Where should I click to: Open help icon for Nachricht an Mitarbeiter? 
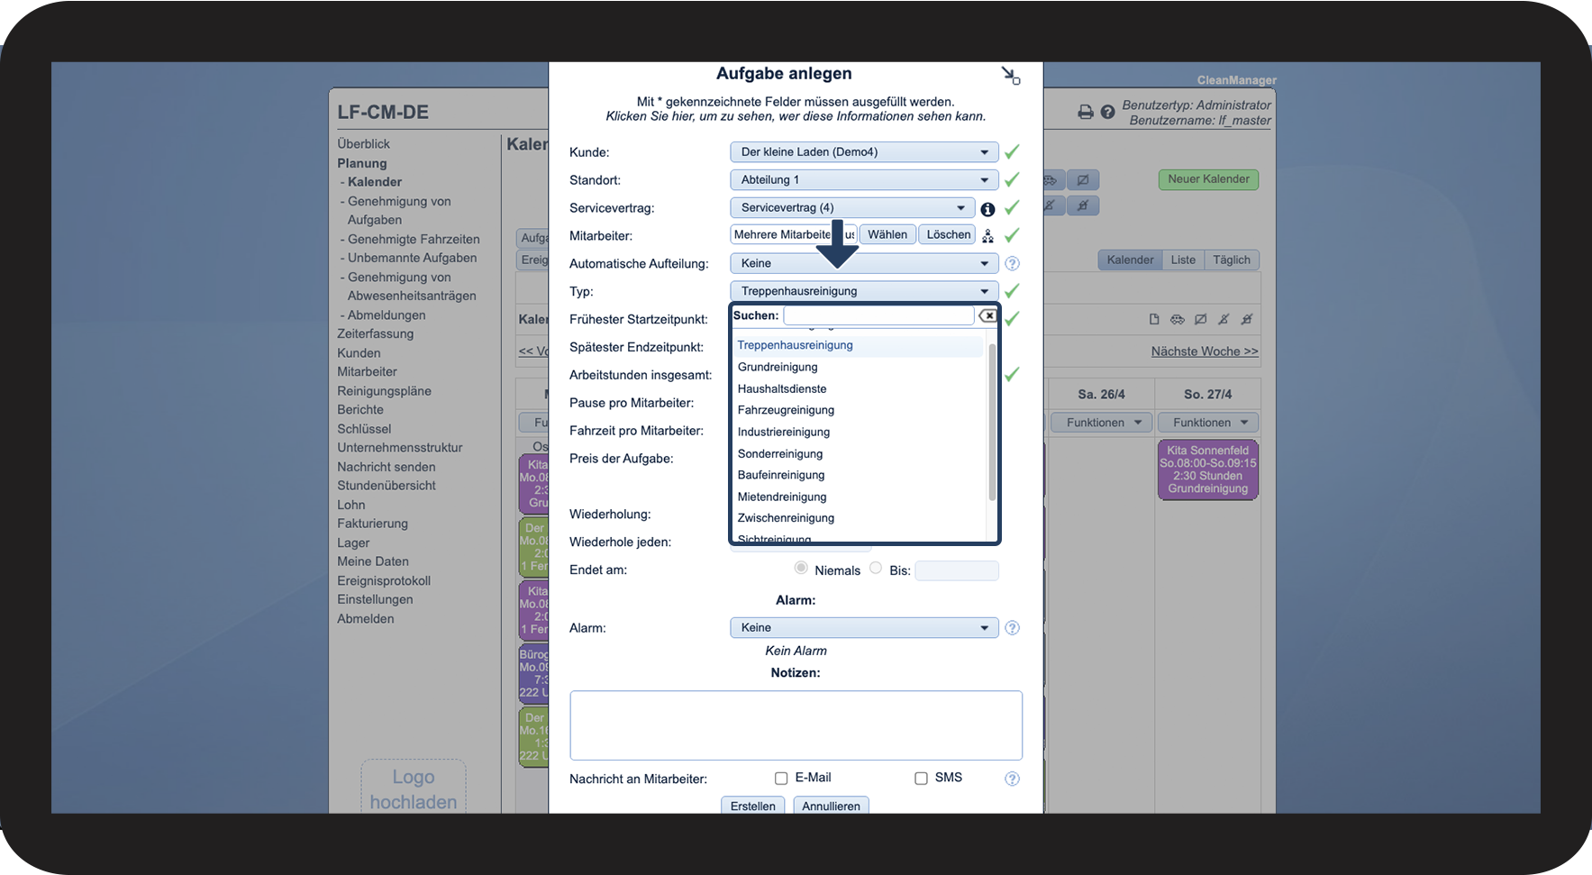[1012, 779]
